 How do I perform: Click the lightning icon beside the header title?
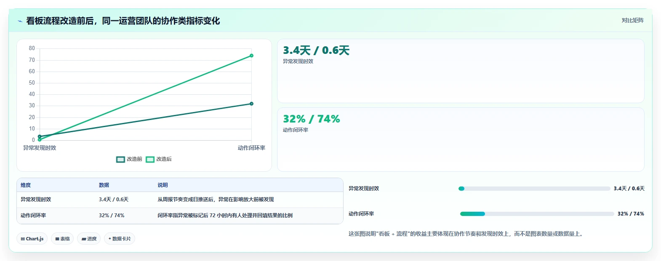coord(20,21)
